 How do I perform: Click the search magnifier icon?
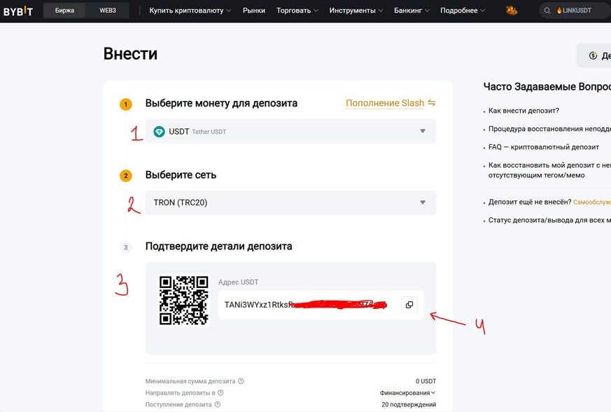(547, 11)
